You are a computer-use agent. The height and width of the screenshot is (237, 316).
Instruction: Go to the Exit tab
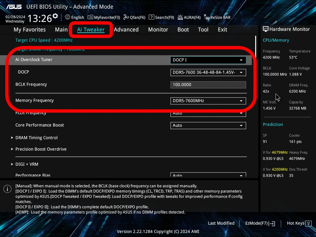[222, 30]
